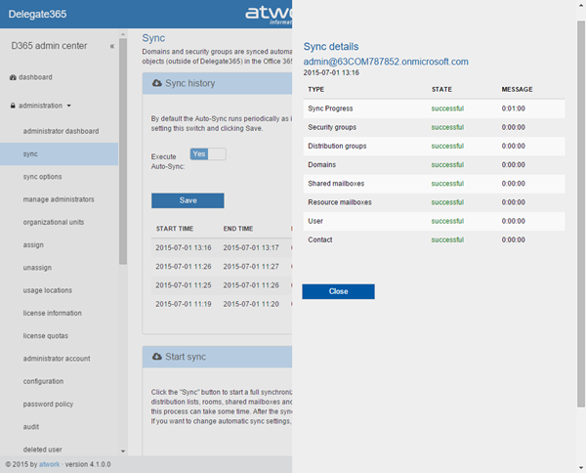Click the END TIME column header

238,229
